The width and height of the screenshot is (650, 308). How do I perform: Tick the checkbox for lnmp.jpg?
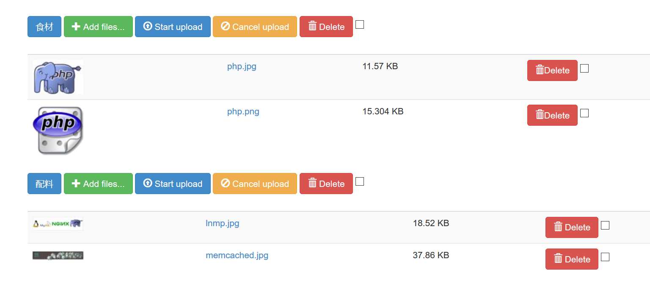605,225
